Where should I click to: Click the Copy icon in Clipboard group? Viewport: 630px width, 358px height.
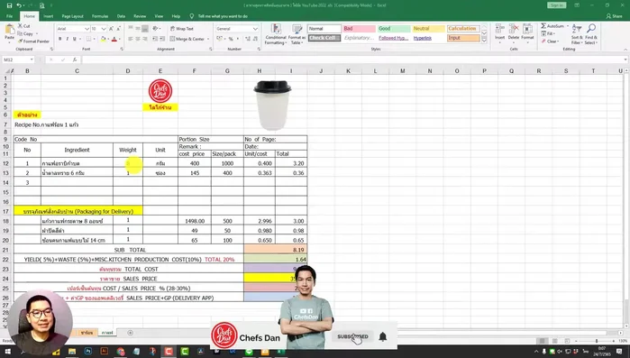point(20,33)
